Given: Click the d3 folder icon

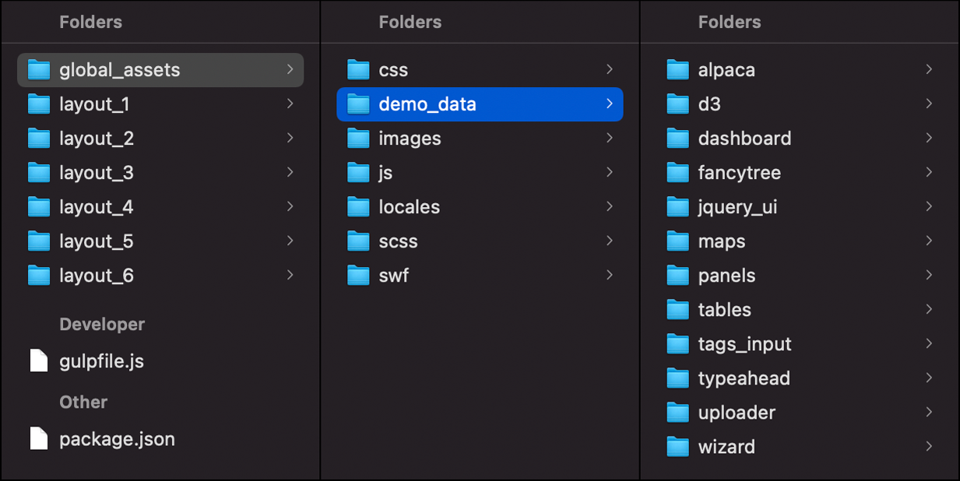Looking at the screenshot, I should click(677, 104).
